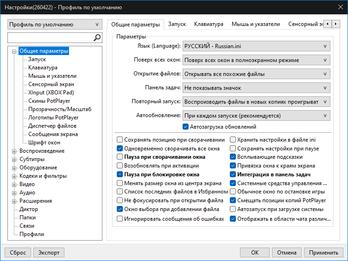Enable Автозапуск при загрузке системы
The width and height of the screenshot is (348, 261).
tap(233, 209)
